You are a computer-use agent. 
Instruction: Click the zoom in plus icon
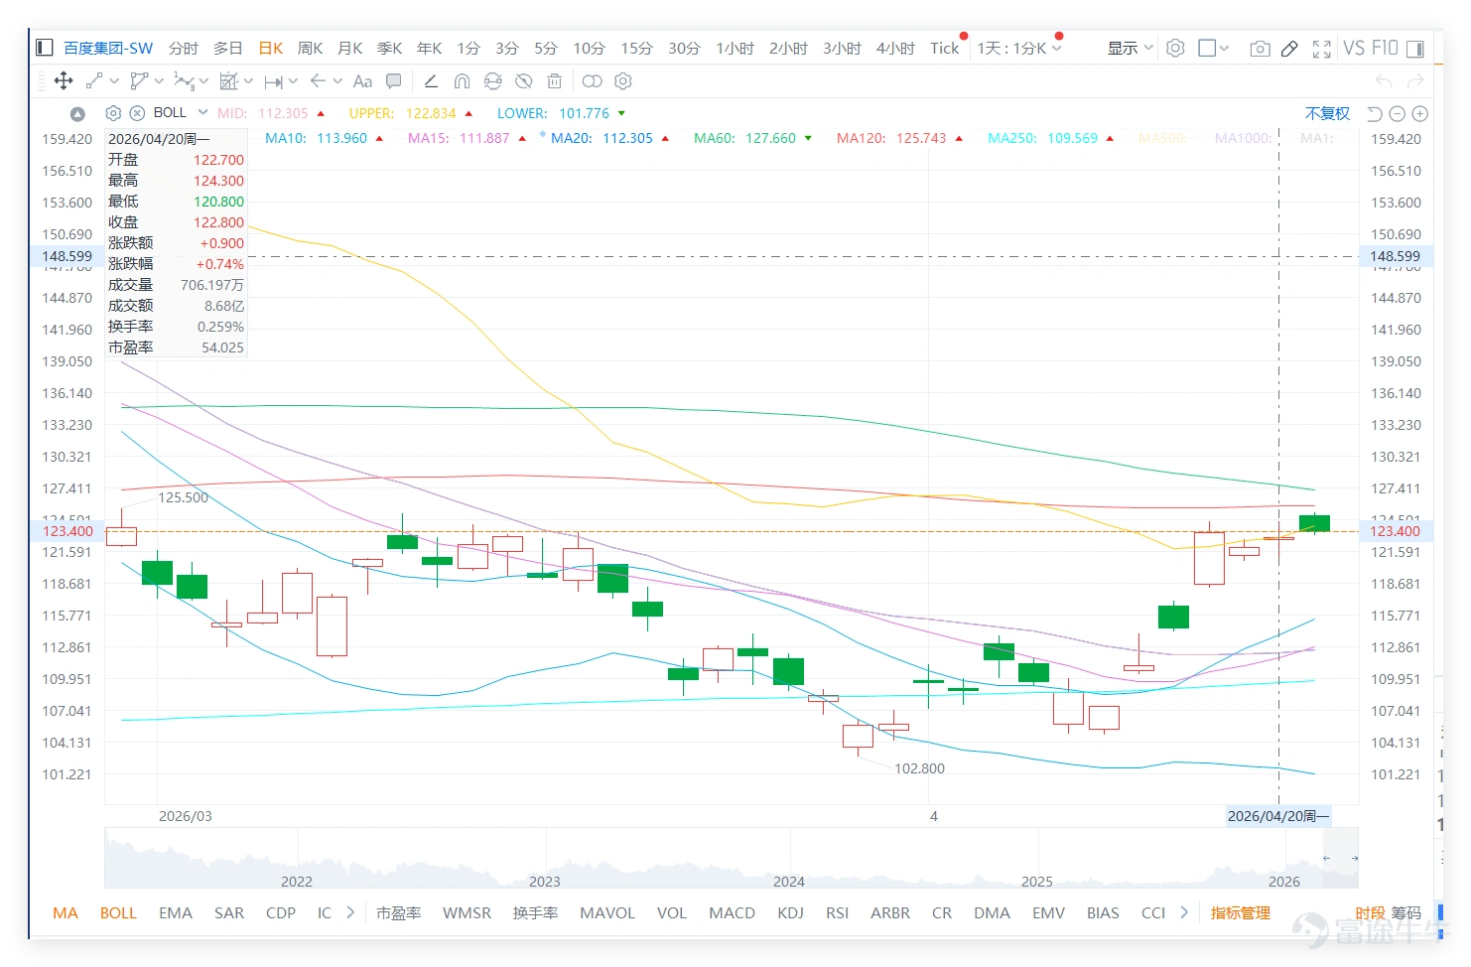(x=1419, y=113)
